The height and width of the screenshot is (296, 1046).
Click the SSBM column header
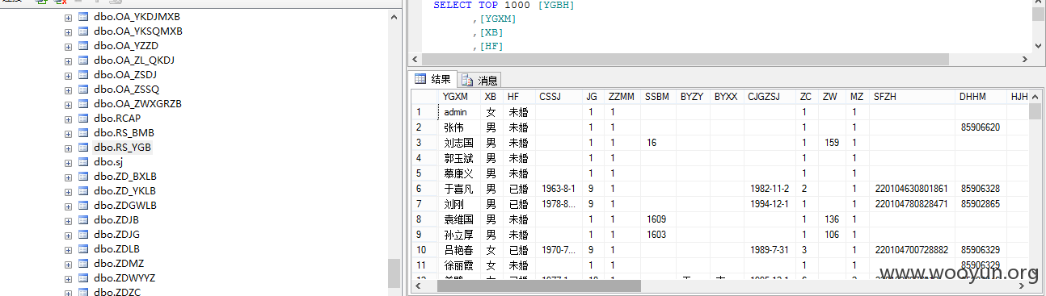[x=658, y=97]
